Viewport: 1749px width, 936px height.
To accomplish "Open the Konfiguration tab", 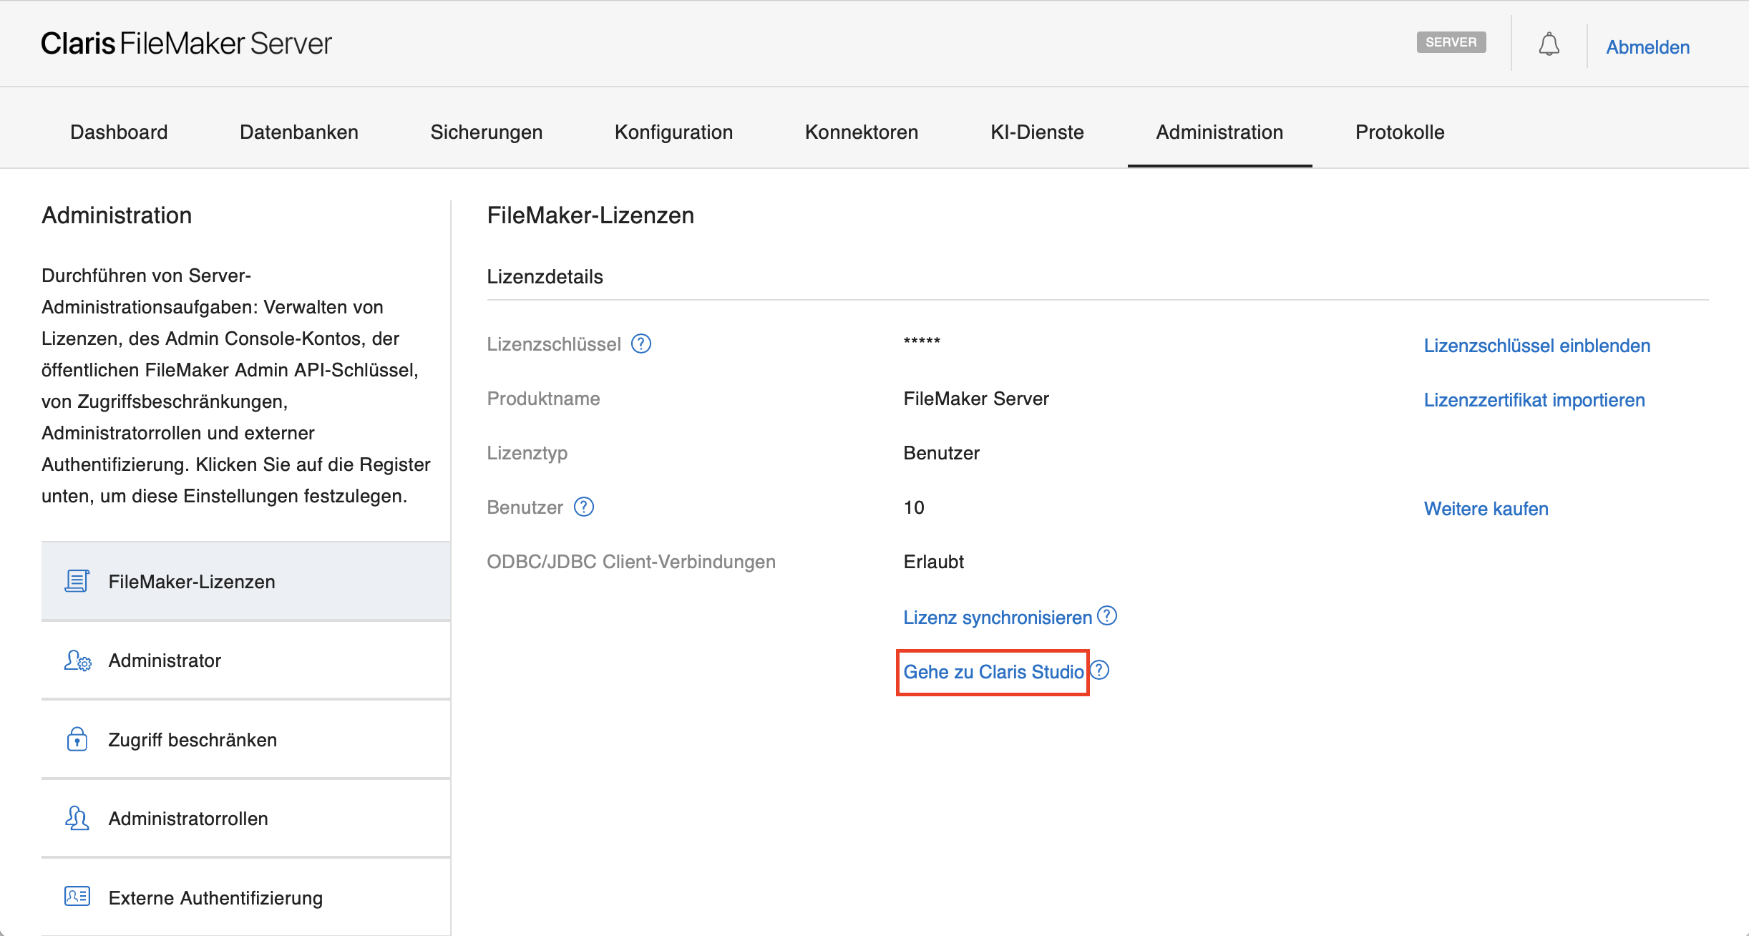I will (673, 132).
